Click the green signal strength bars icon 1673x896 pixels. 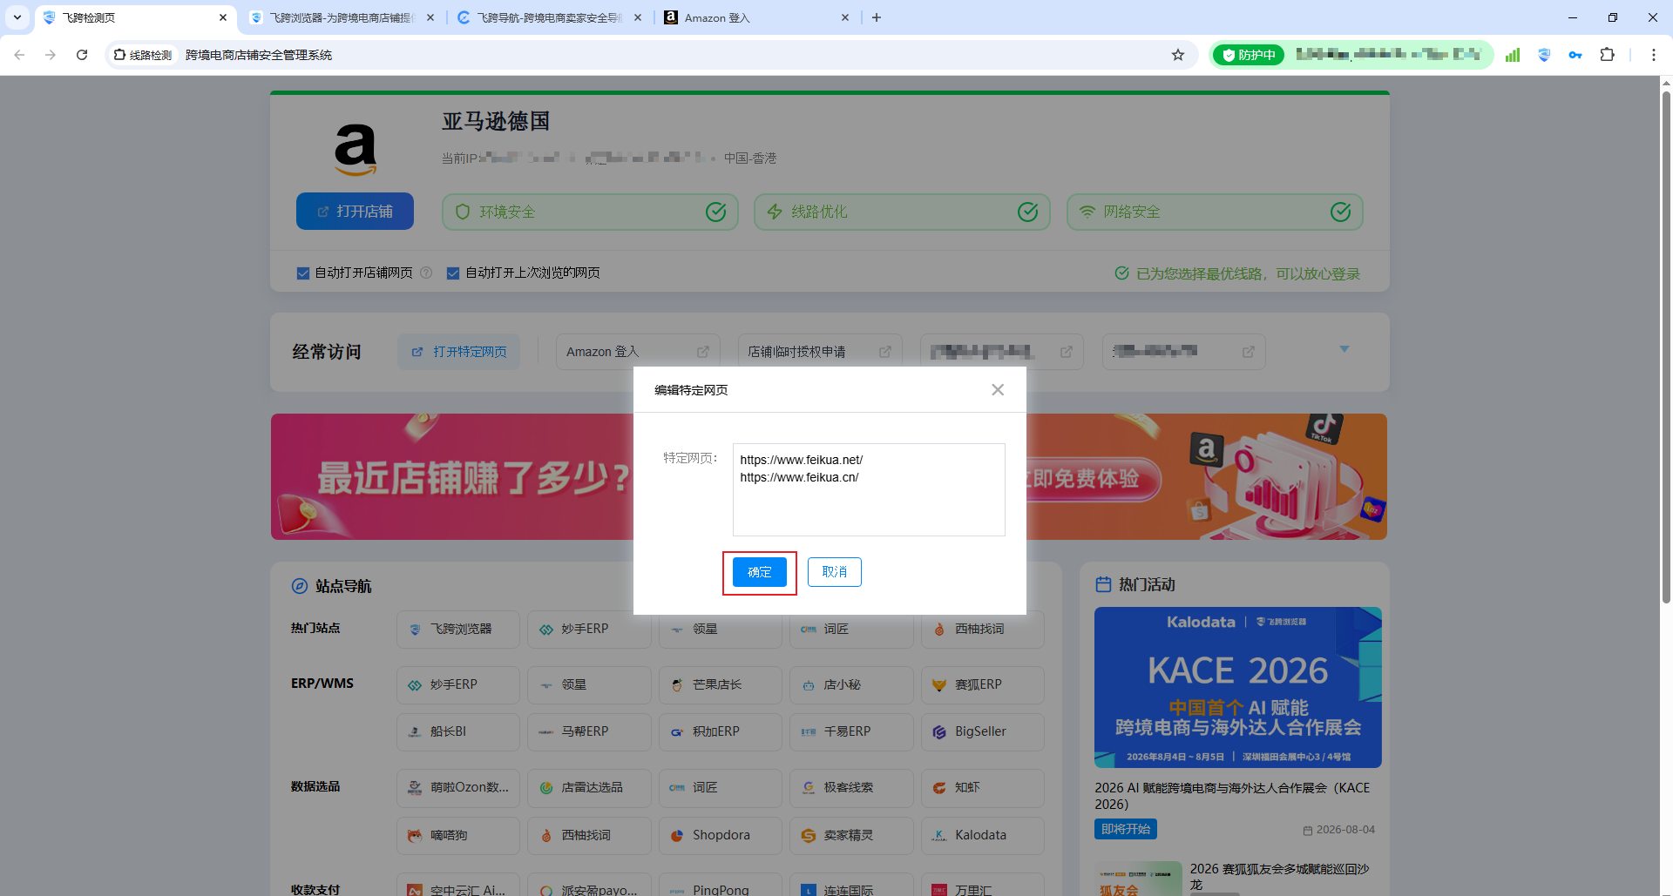pos(1513,55)
